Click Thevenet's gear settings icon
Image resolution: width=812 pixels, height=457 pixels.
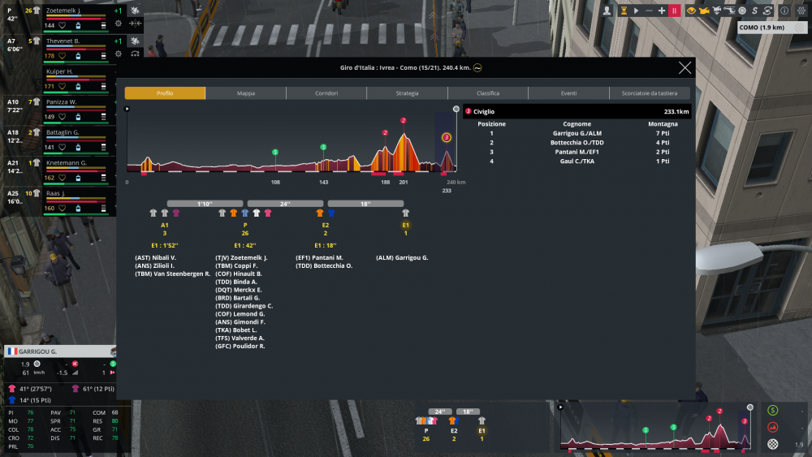119,54
